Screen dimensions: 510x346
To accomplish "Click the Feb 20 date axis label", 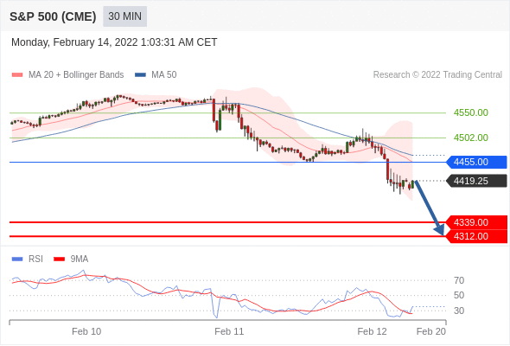I will [431, 331].
